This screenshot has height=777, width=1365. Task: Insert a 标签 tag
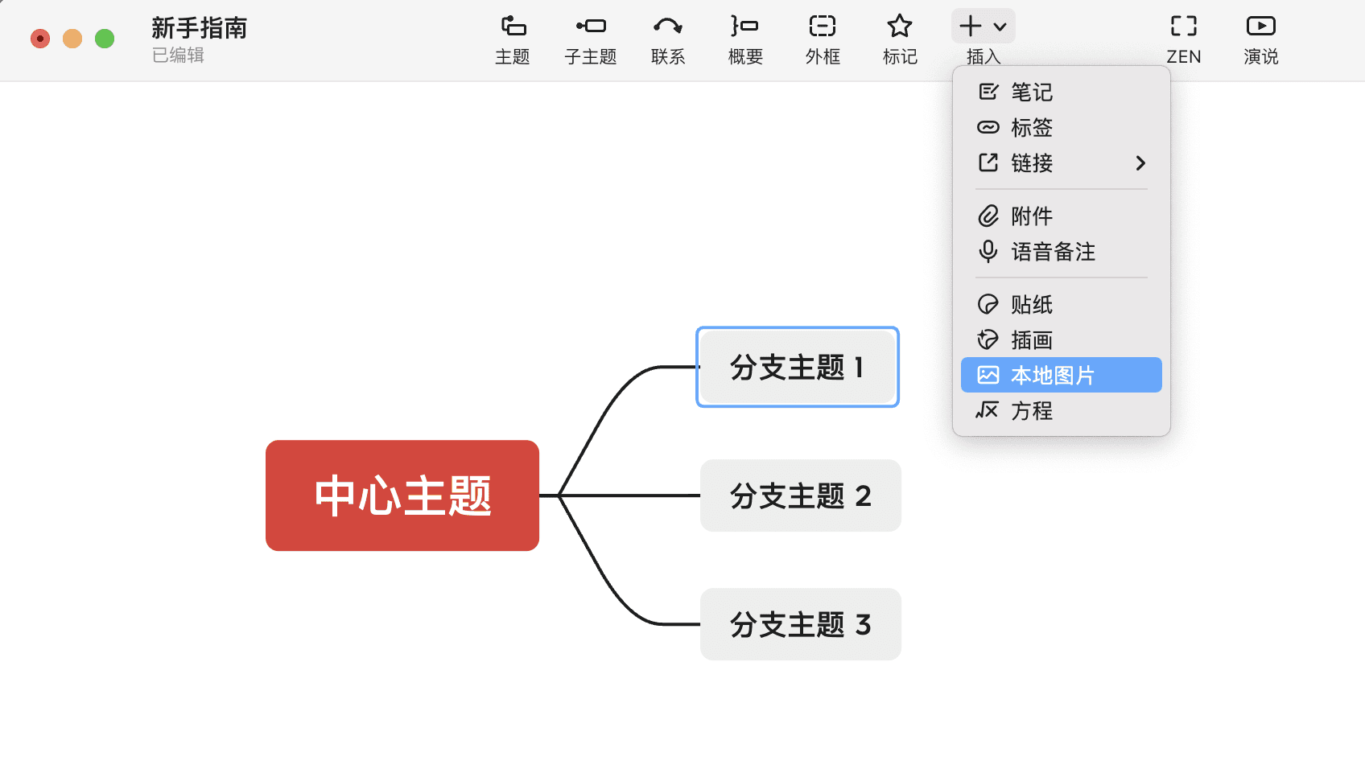click(x=1031, y=127)
